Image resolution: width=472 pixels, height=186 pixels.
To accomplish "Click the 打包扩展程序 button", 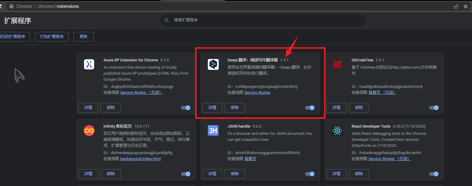I will click(52, 37).
